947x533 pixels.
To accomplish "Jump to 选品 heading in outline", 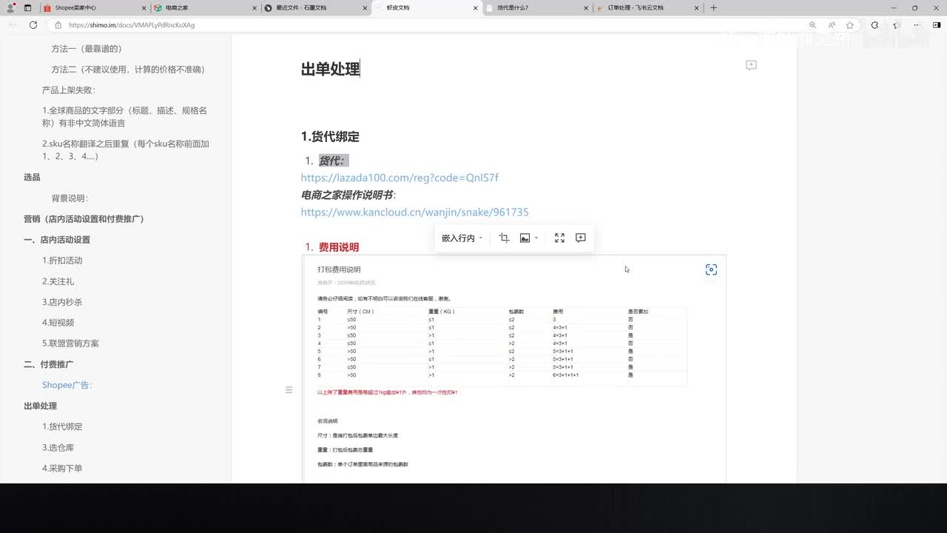I will 32,178.
